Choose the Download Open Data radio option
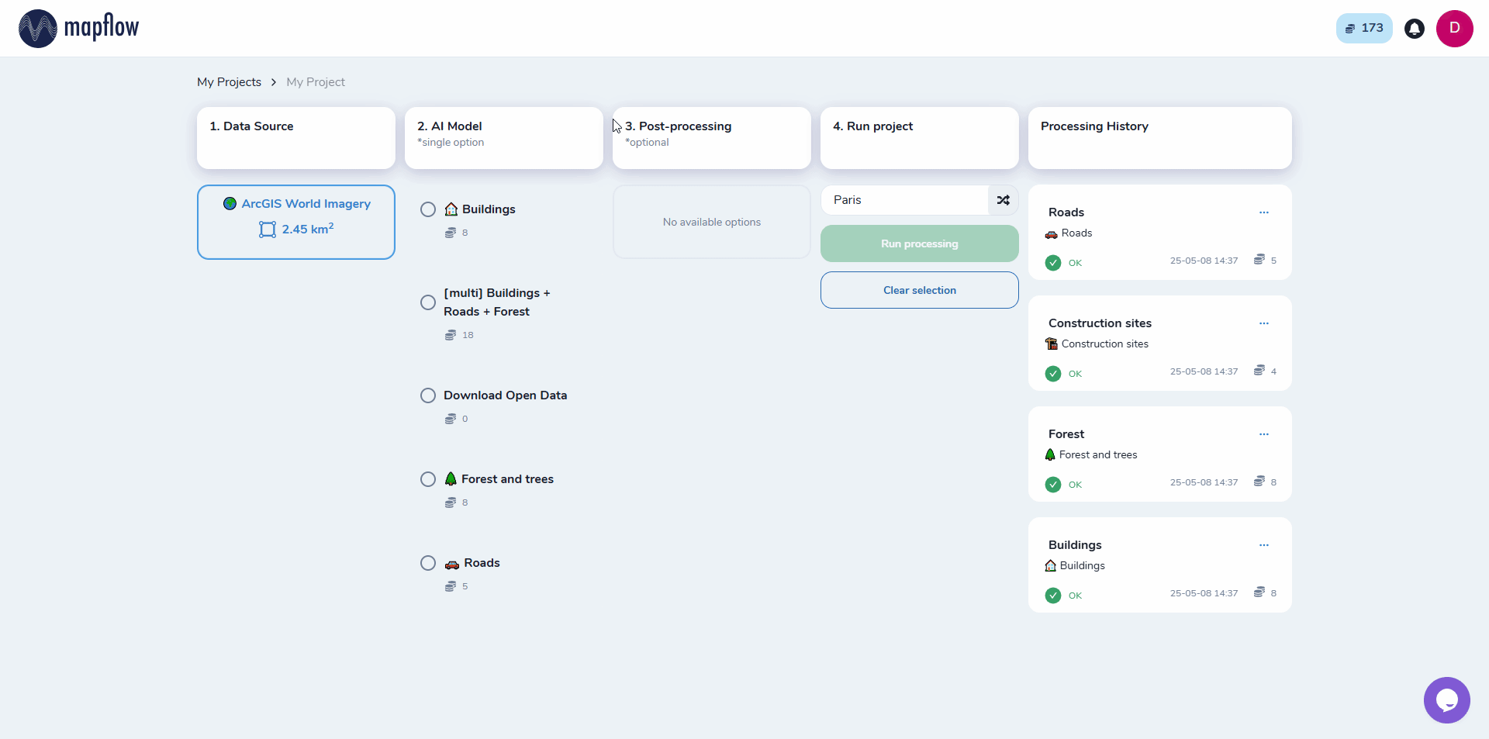The width and height of the screenshot is (1489, 739). click(x=428, y=395)
